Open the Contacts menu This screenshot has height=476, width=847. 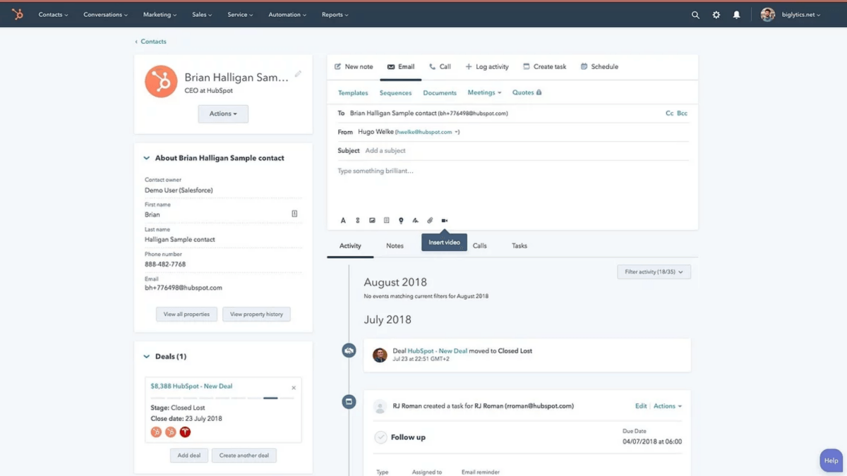(x=54, y=15)
